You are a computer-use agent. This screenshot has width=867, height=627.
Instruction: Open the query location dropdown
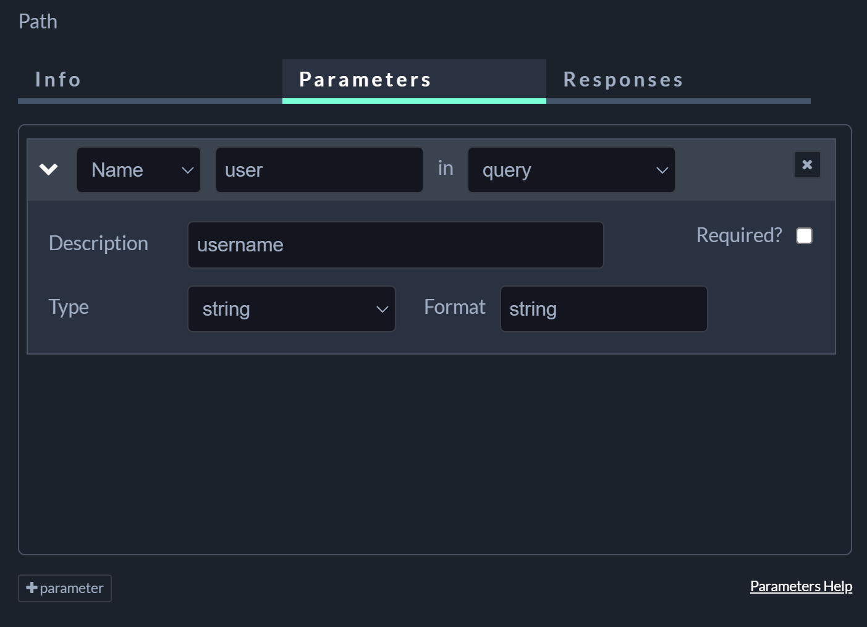point(571,170)
